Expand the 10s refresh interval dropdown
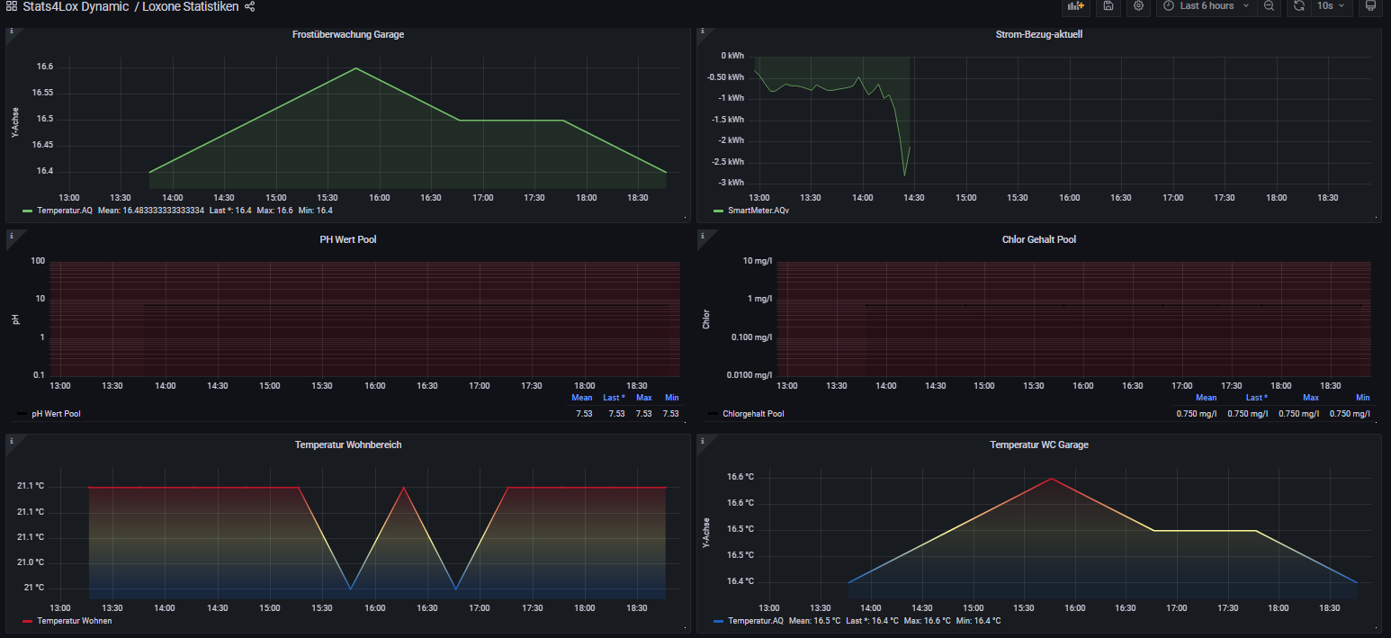1391x638 pixels. (x=1332, y=6)
